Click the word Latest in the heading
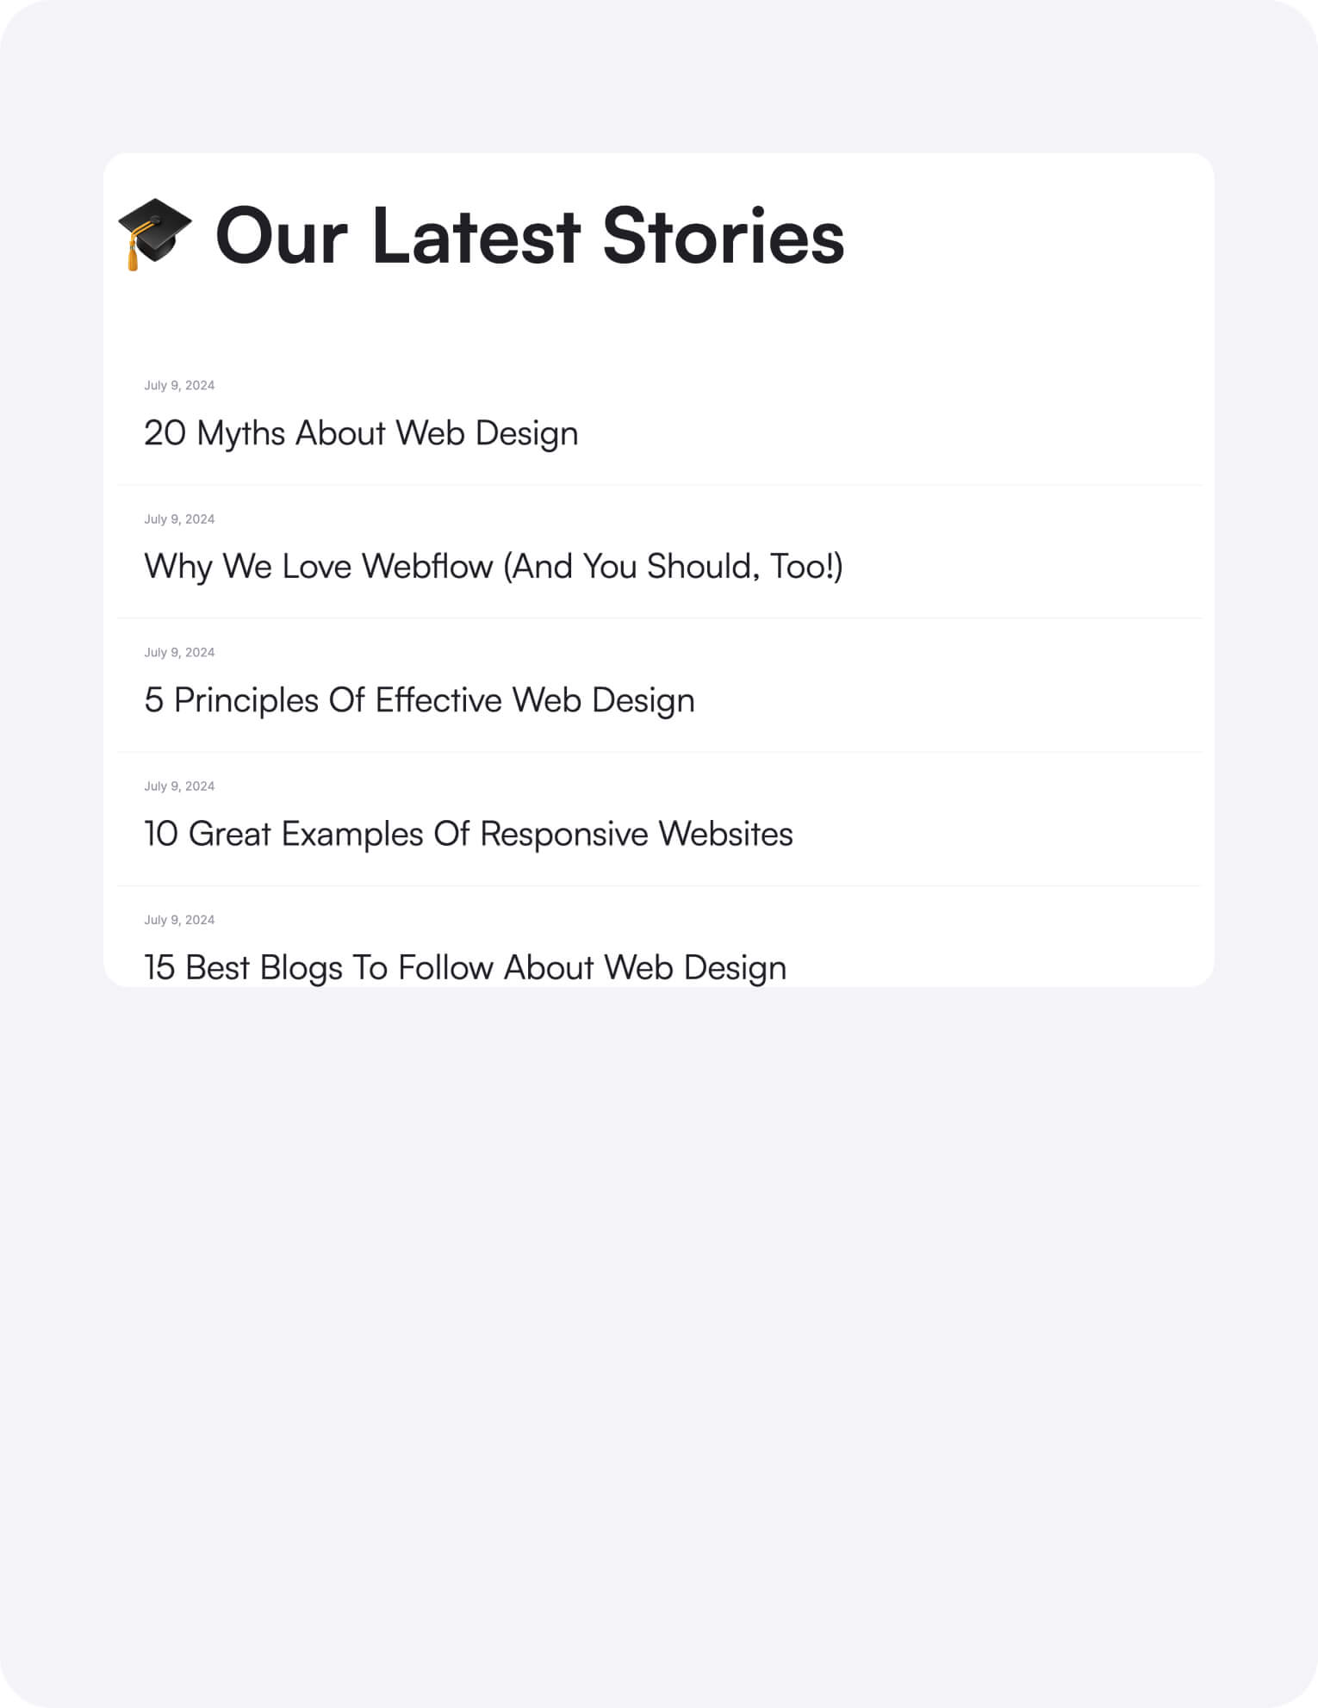Viewport: 1318px width, 1708px height. tap(476, 235)
